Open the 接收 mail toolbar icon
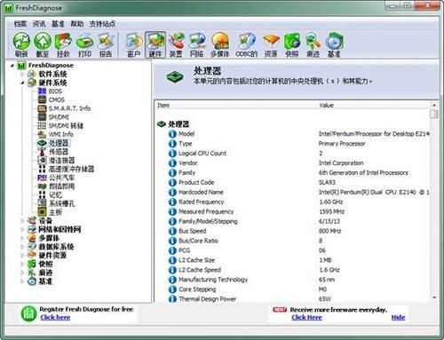The image size is (444, 340). [x=63, y=44]
